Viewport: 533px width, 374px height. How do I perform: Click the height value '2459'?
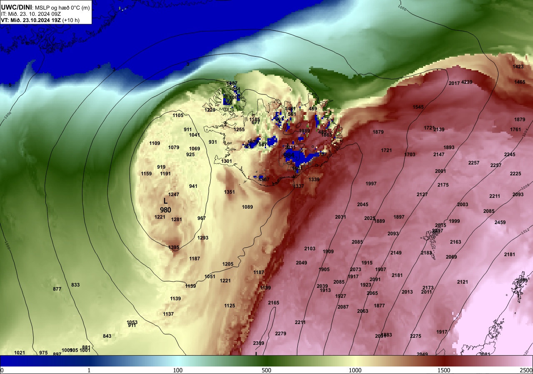point(500,222)
